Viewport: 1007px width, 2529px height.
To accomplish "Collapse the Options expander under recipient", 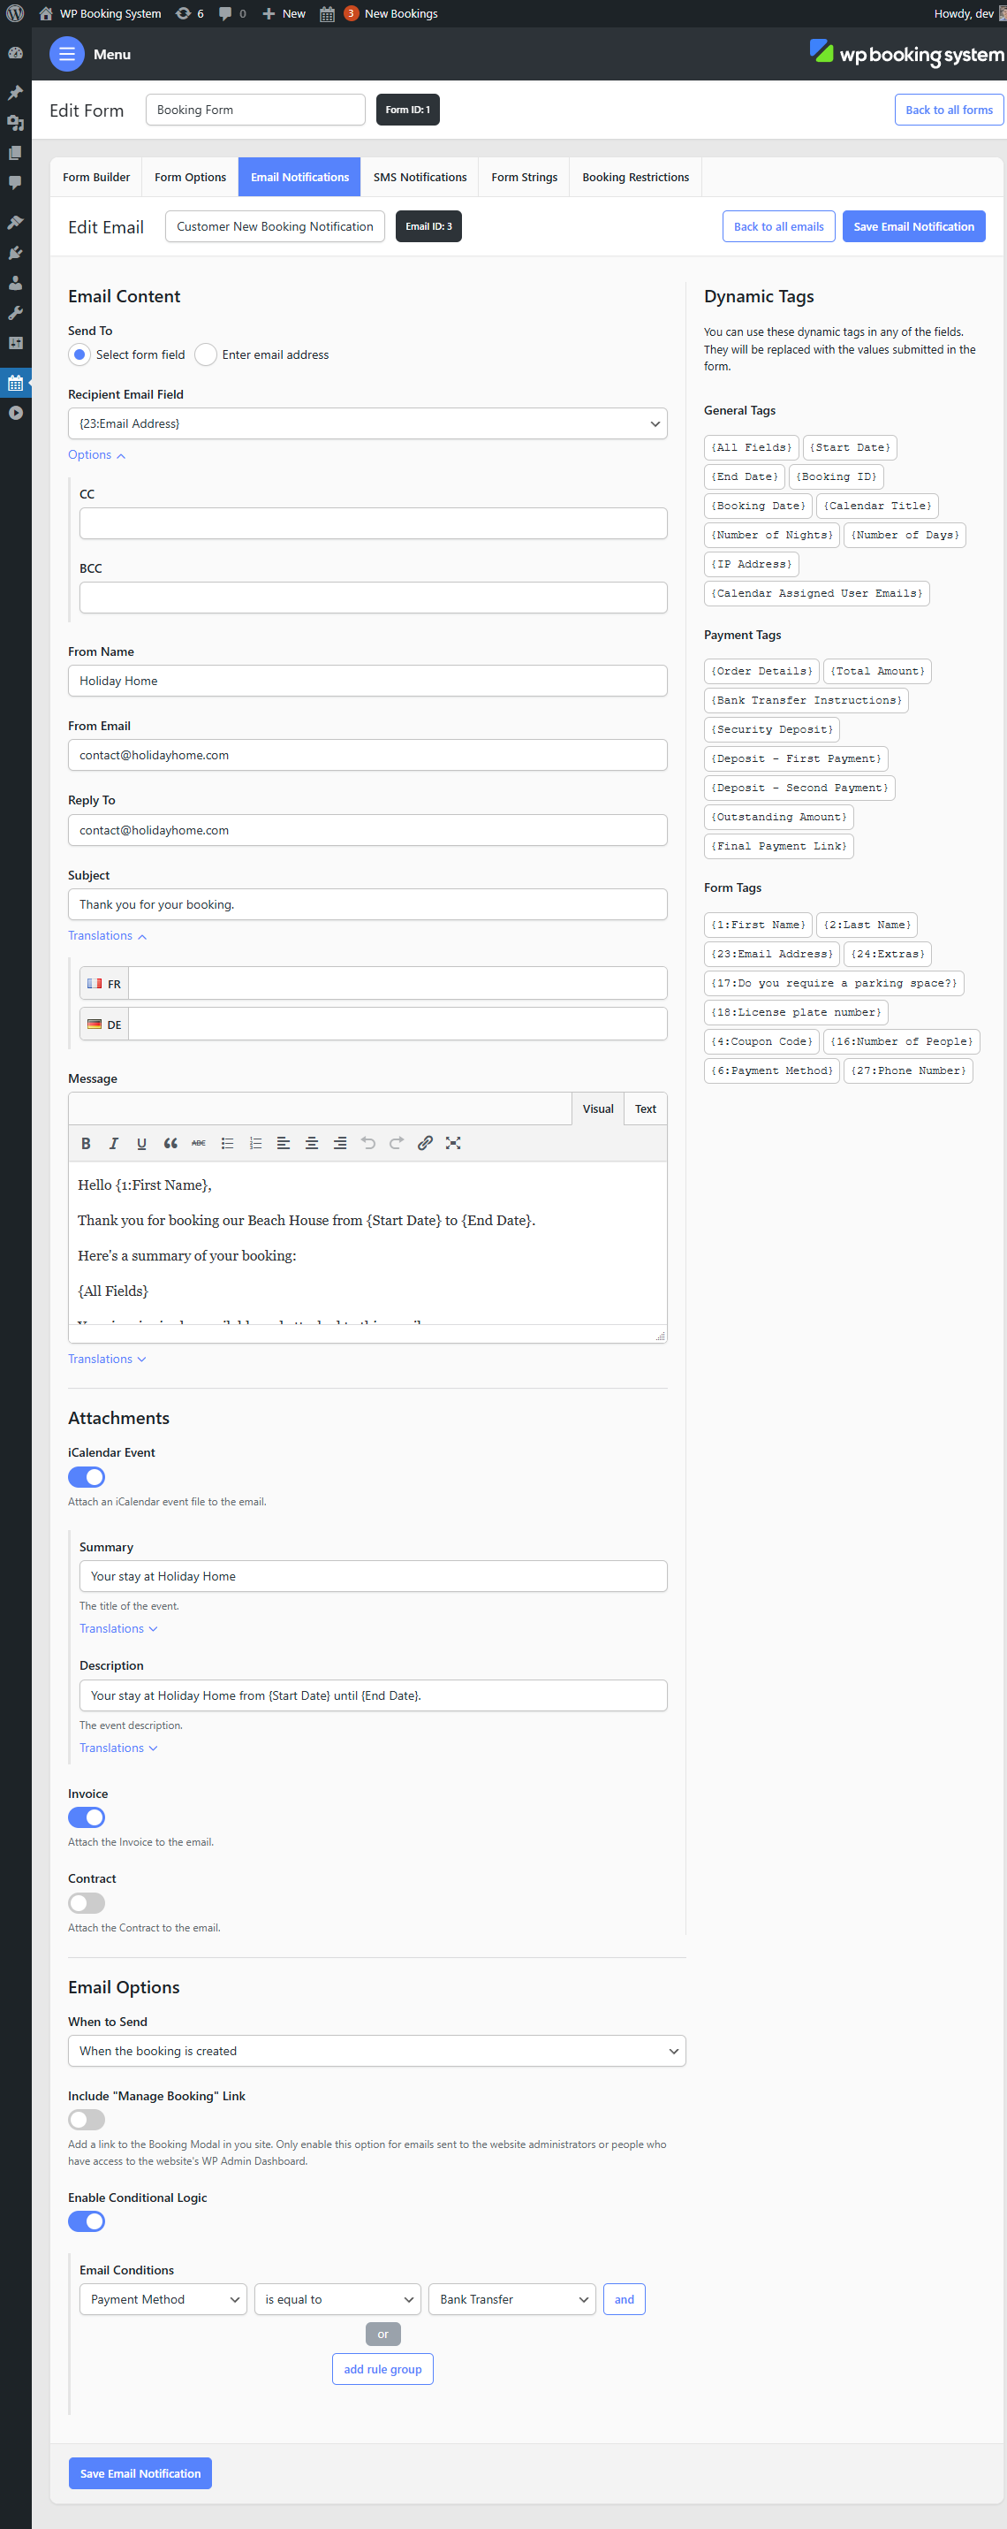I will [96, 454].
